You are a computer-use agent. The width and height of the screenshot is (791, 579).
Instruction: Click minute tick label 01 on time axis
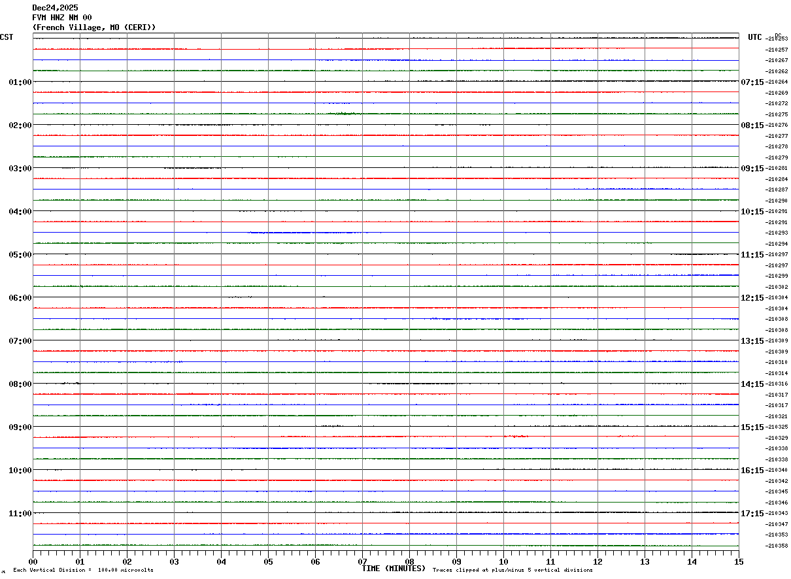[80, 561]
